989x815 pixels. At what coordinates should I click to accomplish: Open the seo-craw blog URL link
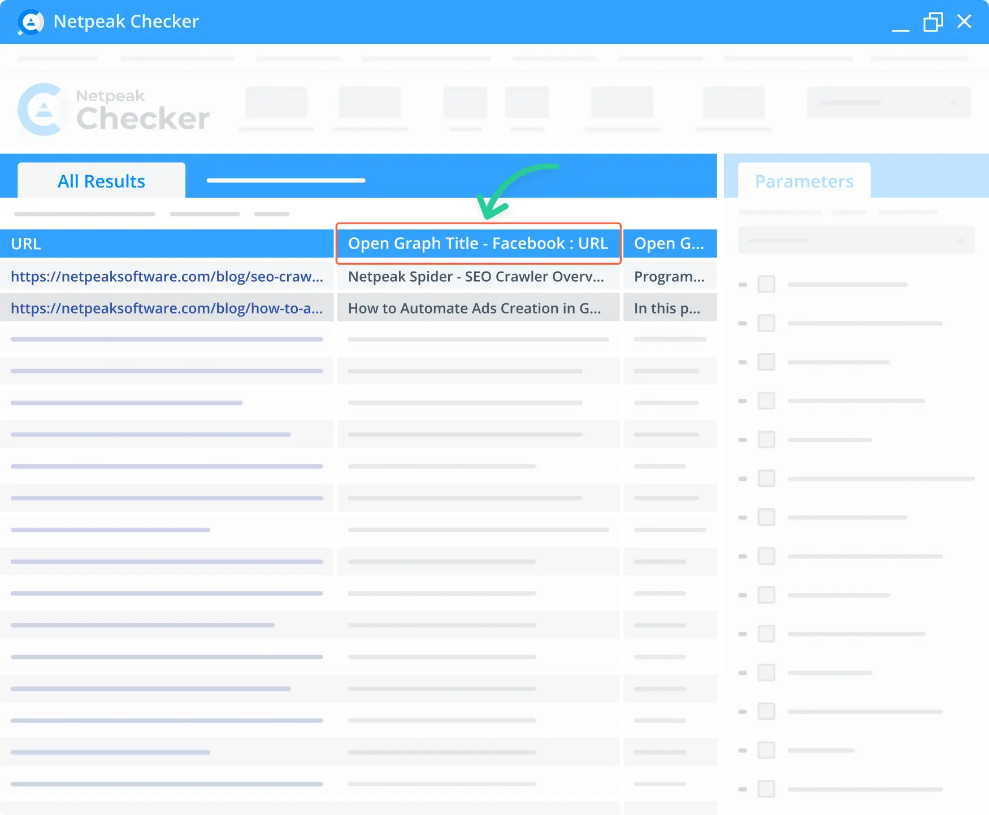point(167,276)
